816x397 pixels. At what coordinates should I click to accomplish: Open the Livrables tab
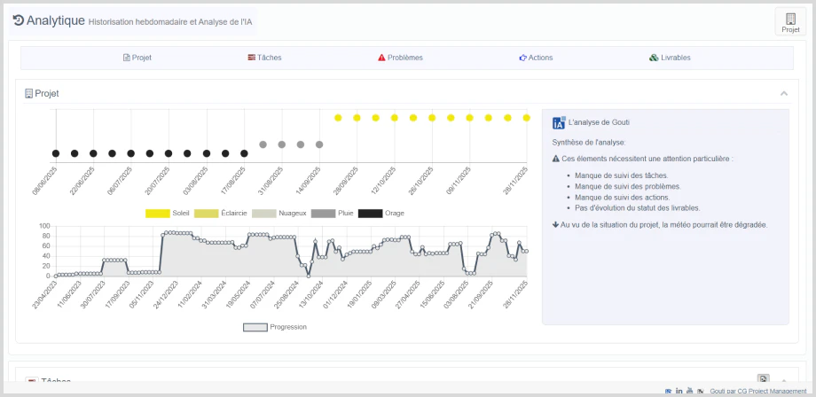(x=671, y=58)
